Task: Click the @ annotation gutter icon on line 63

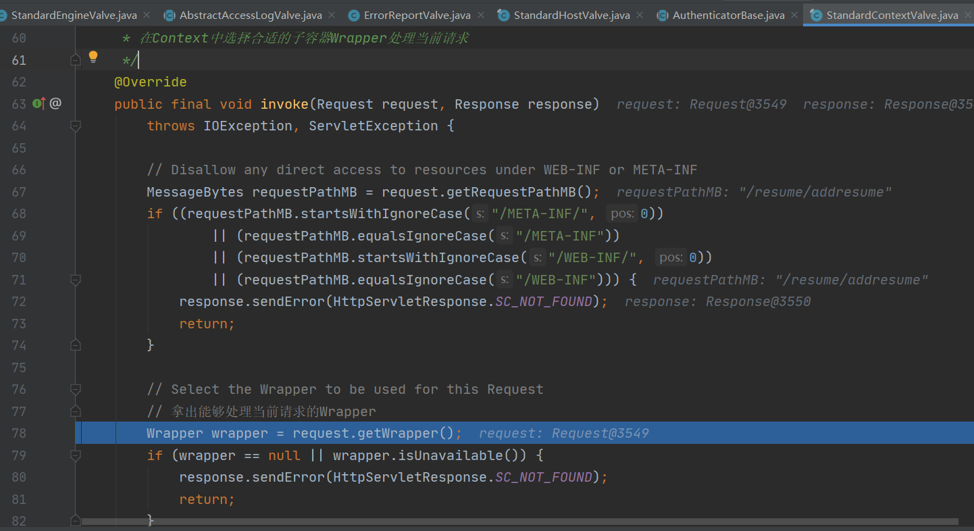Action: click(x=55, y=103)
